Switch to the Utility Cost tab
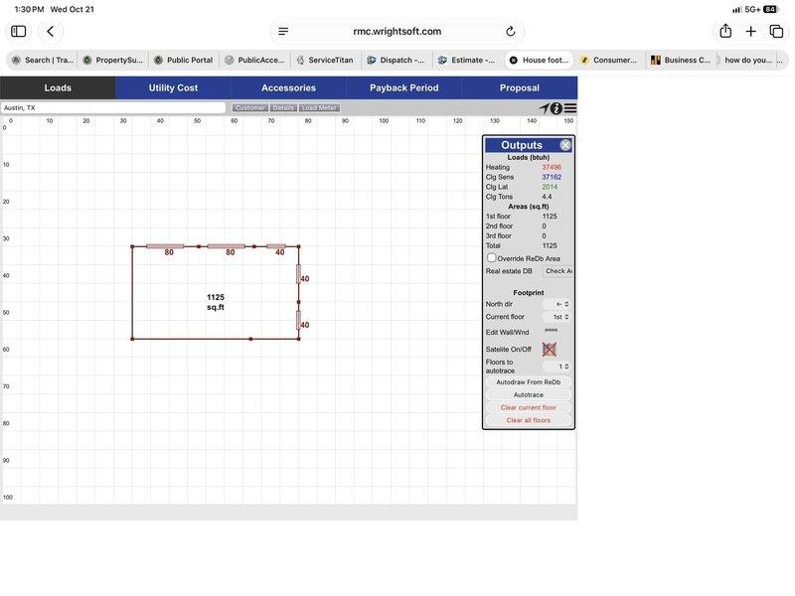 [x=173, y=87]
